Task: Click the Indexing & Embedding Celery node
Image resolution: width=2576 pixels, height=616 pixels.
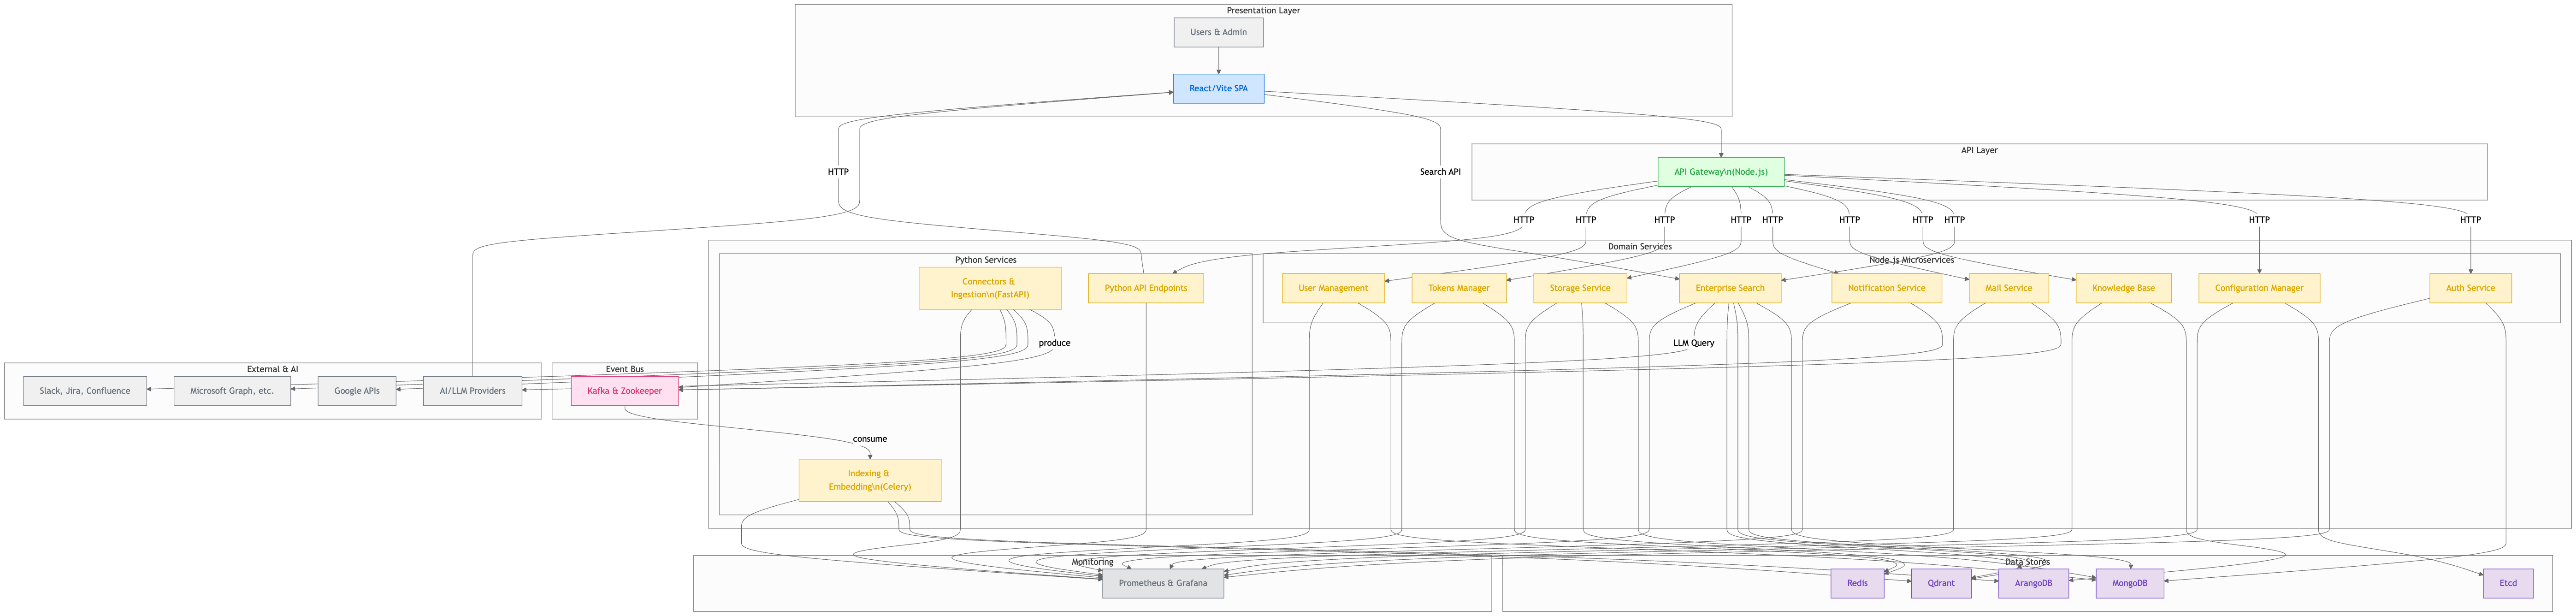Action: pyautogui.click(x=869, y=480)
